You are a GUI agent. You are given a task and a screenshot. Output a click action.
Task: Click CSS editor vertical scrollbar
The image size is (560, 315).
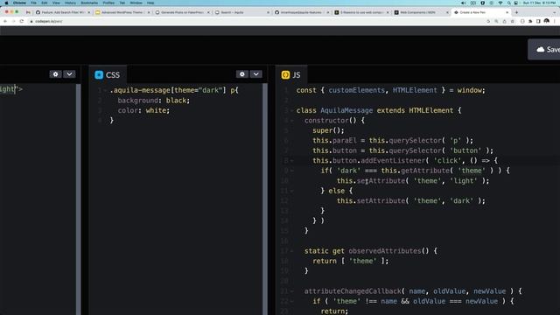click(265, 199)
